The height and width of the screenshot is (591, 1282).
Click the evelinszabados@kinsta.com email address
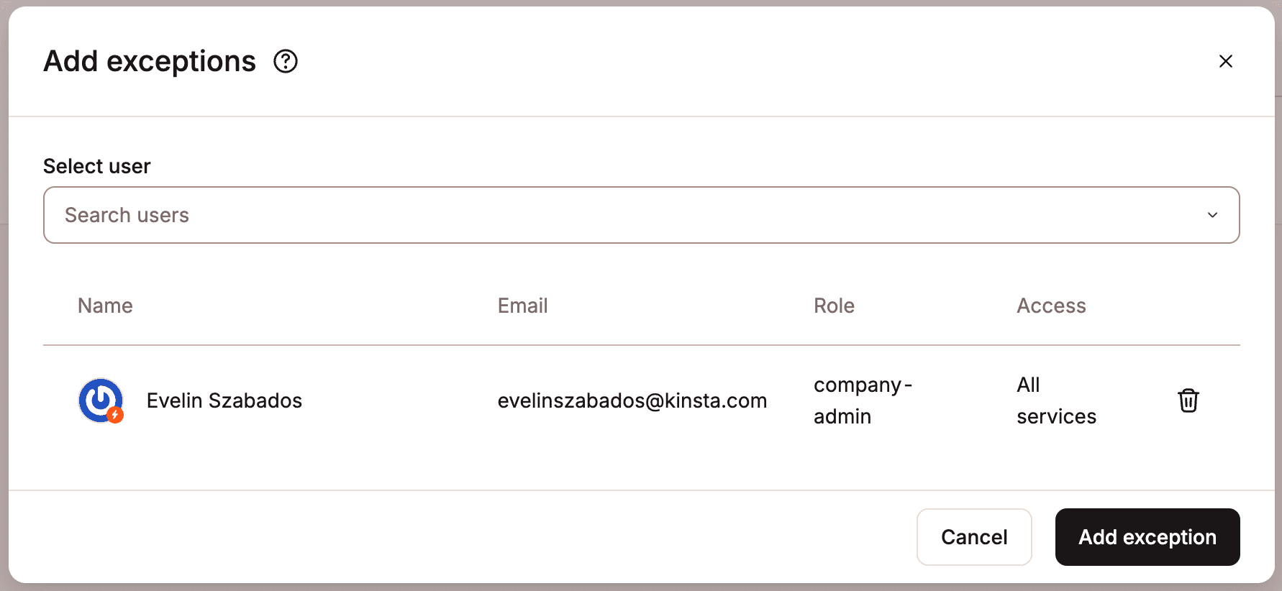(632, 400)
